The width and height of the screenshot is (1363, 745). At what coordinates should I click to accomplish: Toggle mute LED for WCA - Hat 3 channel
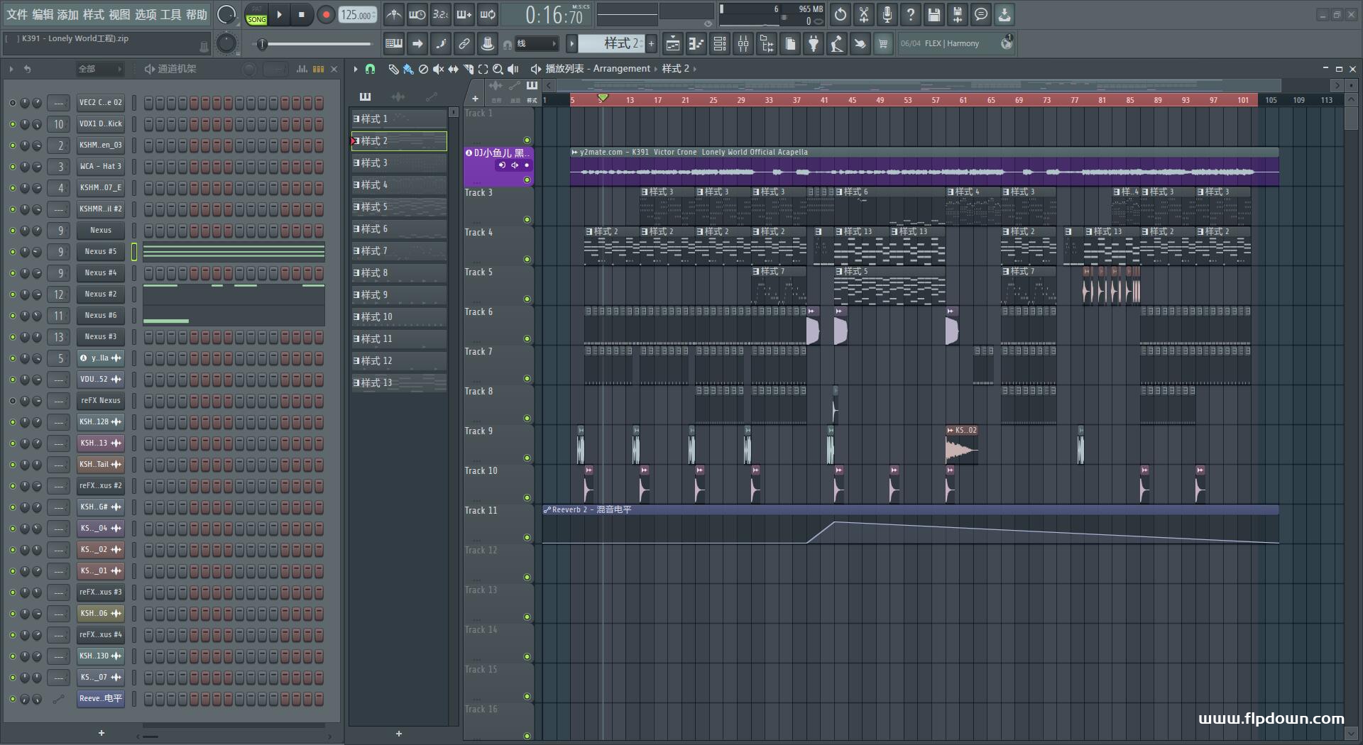(12, 167)
